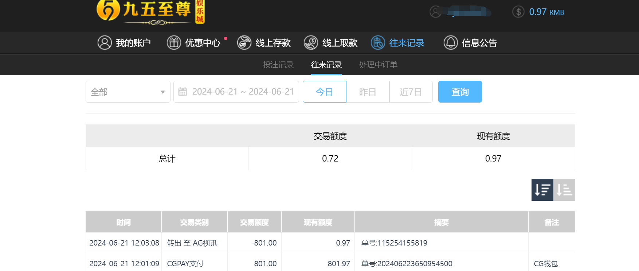Click the 2024-06-21 12:03:08 timestamp
The height and width of the screenshot is (271, 639).
click(124, 243)
